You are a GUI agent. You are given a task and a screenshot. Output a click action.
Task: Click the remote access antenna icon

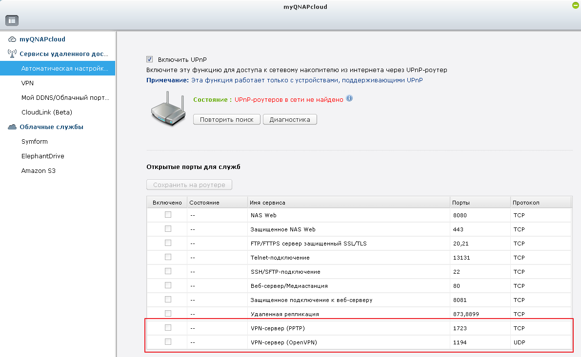click(12, 54)
